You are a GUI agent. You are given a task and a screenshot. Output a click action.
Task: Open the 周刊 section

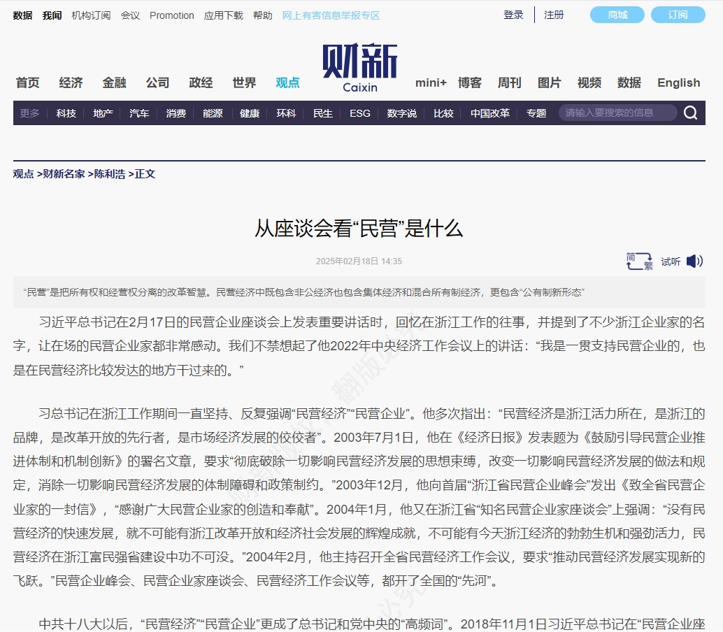[x=509, y=82]
